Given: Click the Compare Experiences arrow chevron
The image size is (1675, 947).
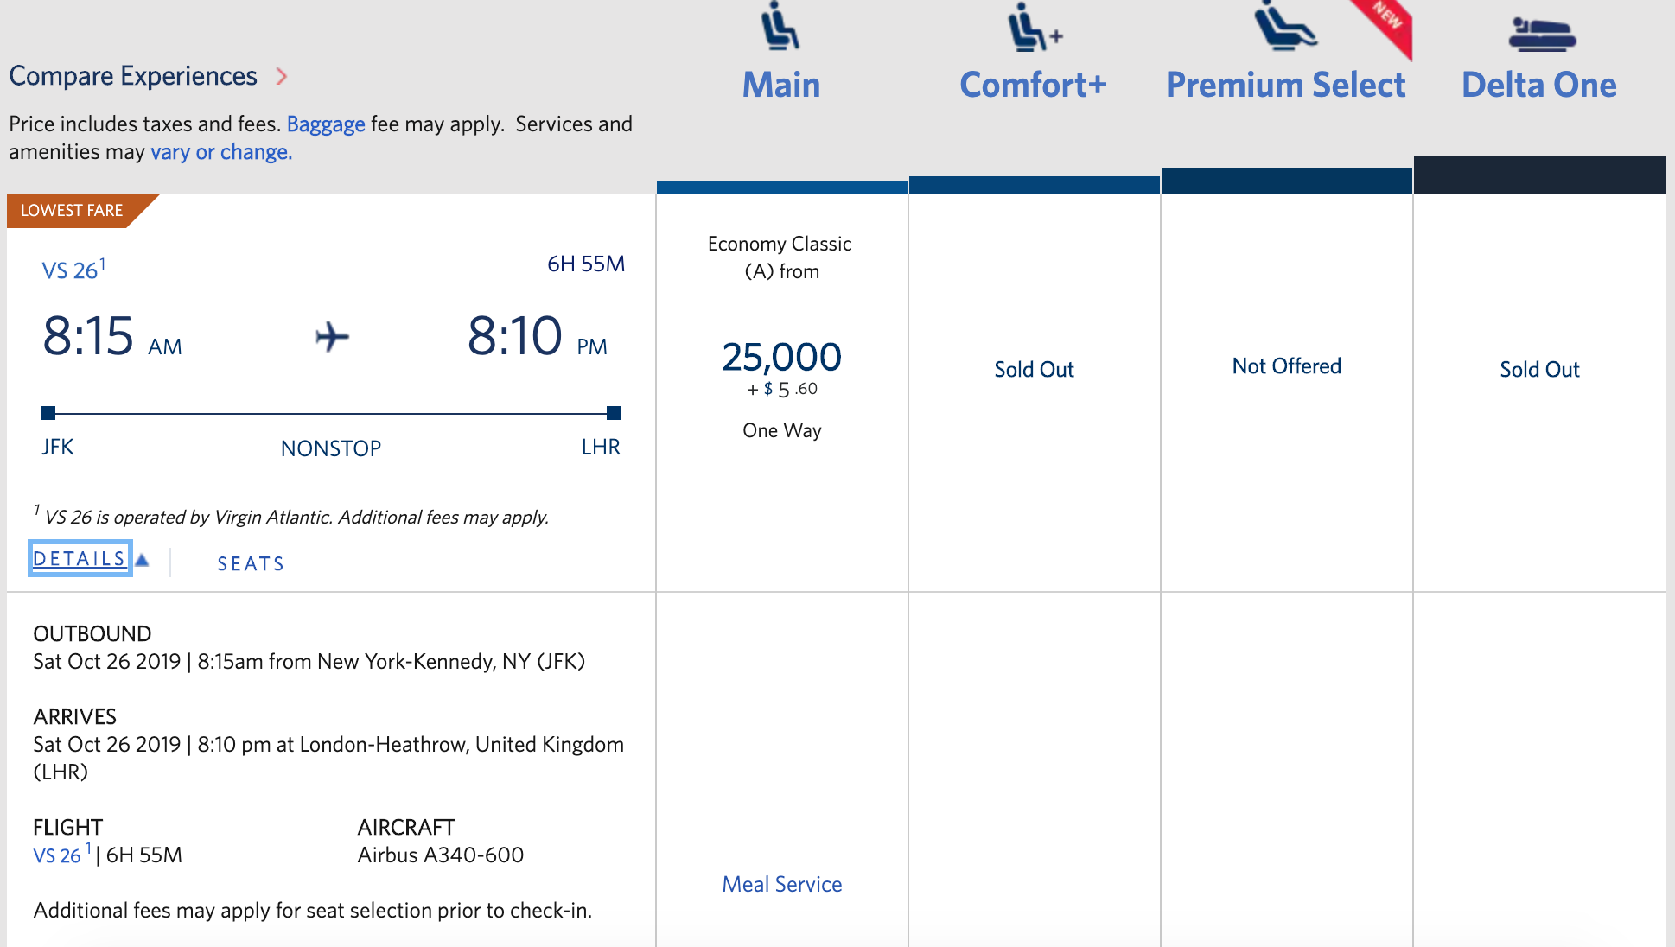Looking at the screenshot, I should point(282,76).
